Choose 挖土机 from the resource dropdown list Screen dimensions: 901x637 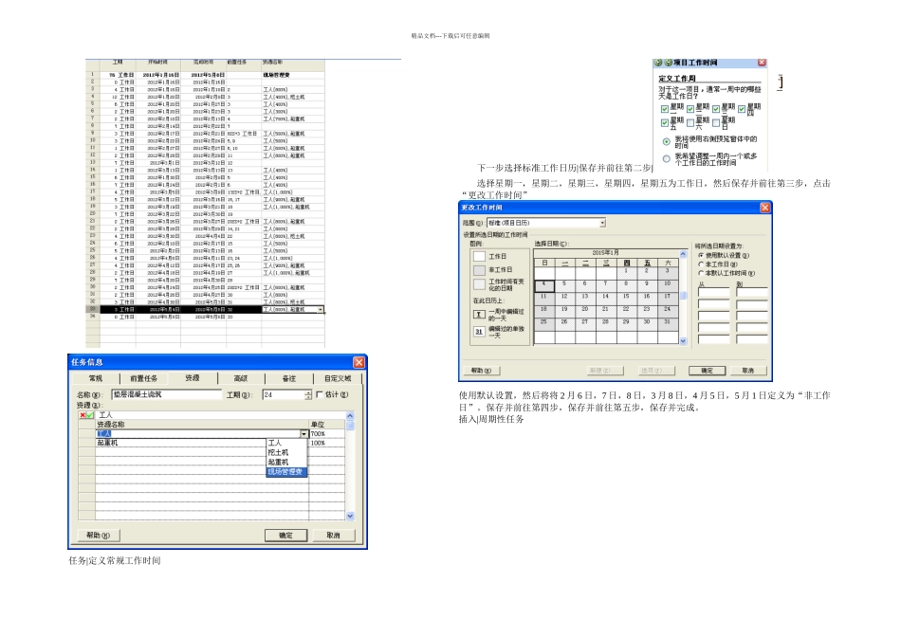(286, 452)
